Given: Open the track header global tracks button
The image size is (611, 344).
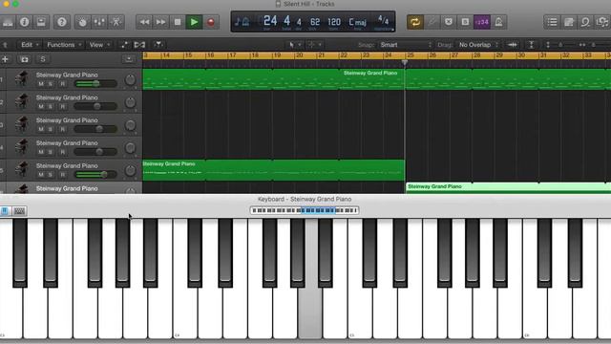Looking at the screenshot, I should 129,59.
